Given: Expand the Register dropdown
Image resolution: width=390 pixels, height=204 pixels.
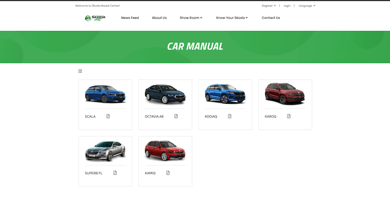Looking at the screenshot, I should [269, 6].
